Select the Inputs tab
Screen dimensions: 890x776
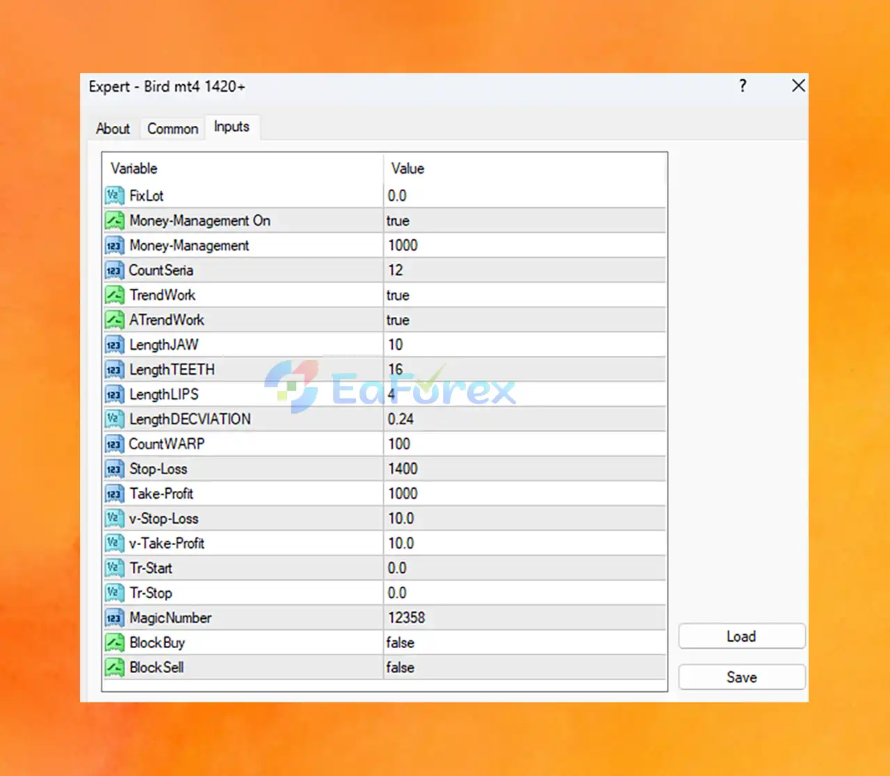[x=232, y=127]
